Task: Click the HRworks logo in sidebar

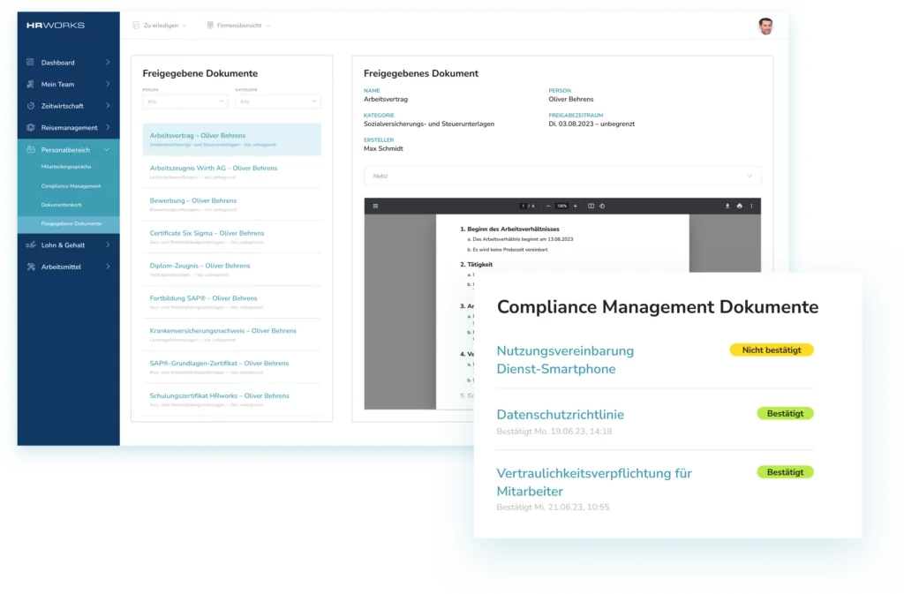Action: [x=56, y=26]
